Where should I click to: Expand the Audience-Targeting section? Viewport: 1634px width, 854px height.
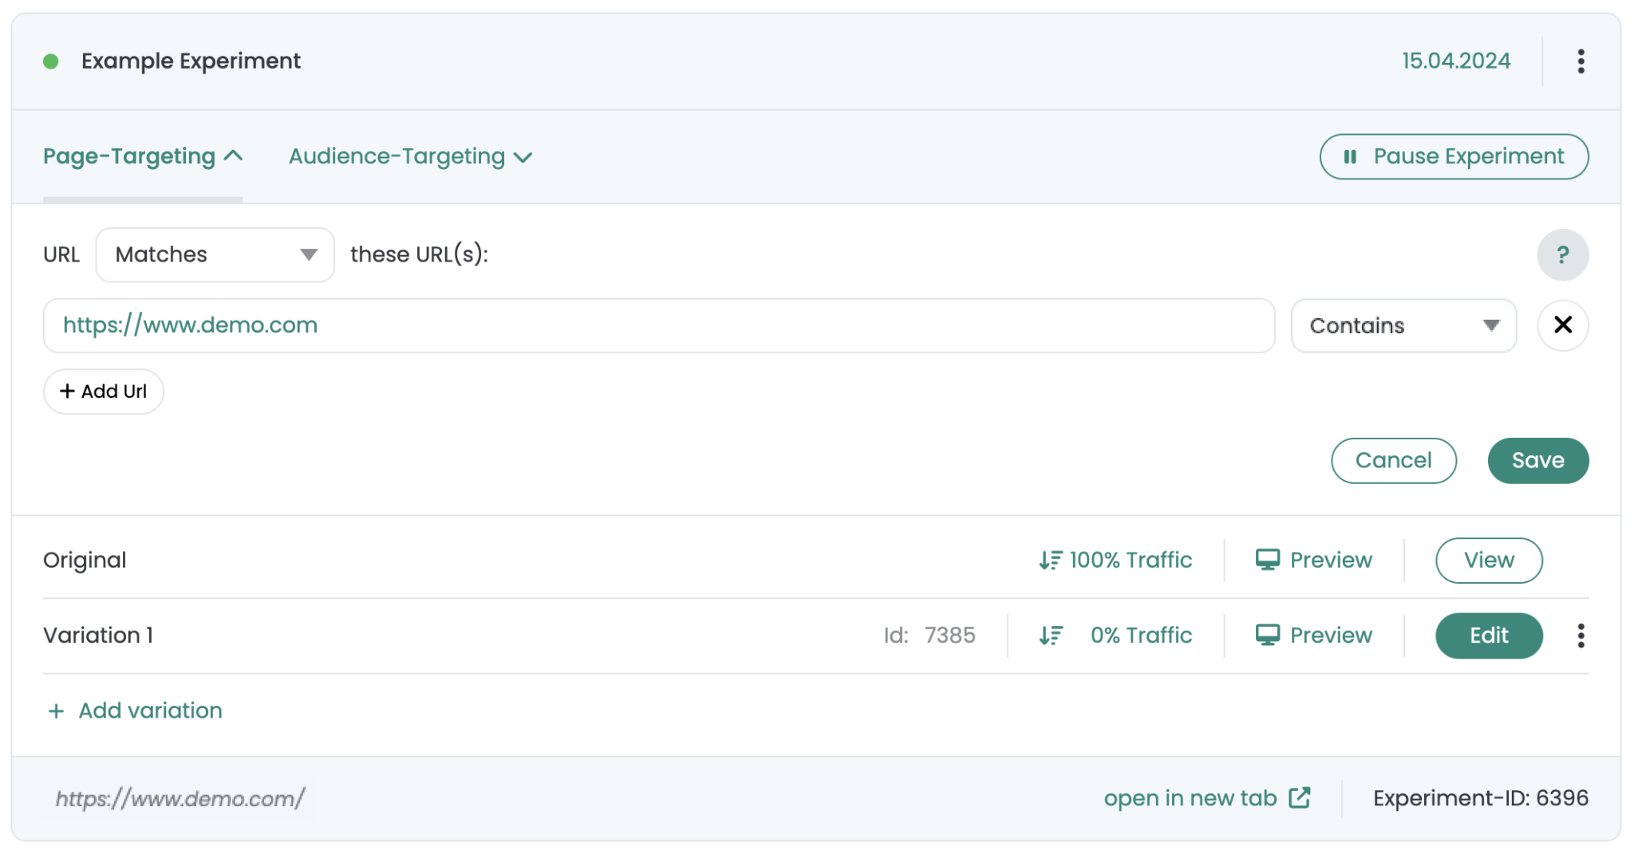pos(410,156)
